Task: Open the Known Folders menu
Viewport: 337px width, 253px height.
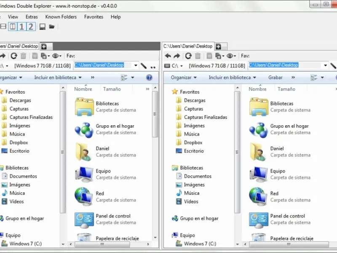Action: (x=61, y=17)
